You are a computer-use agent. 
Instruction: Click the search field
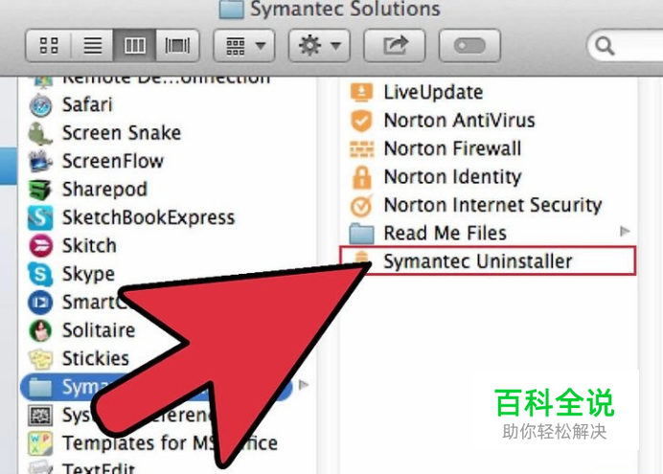pos(626,45)
